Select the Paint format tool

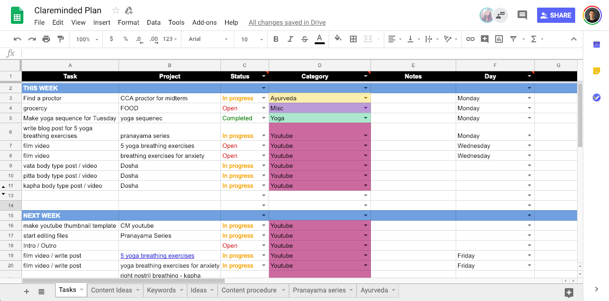point(60,39)
